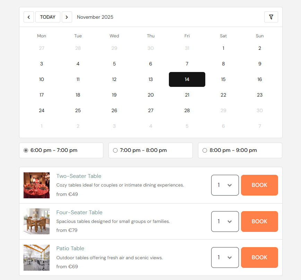Select November 28 in the calendar
The height and width of the screenshot is (280, 301).
[x=187, y=110]
